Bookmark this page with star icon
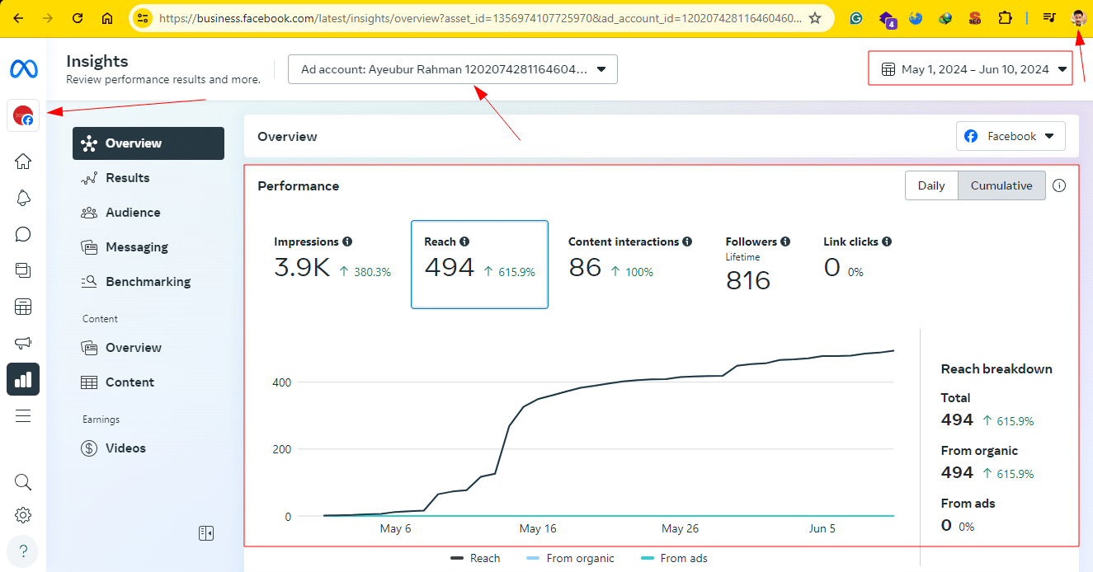 pos(815,17)
